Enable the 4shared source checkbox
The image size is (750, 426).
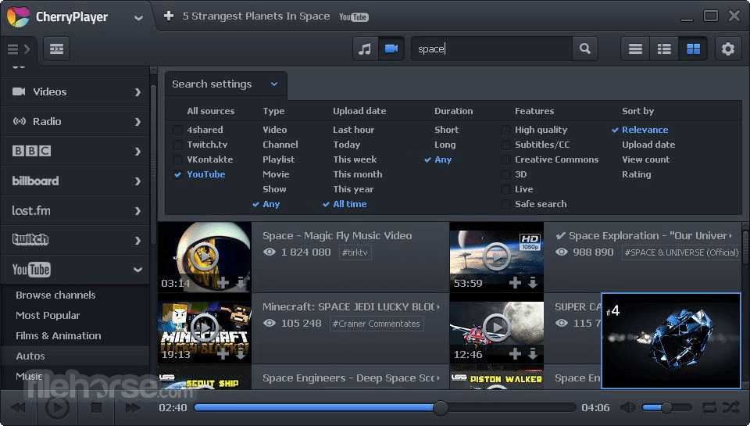(177, 130)
